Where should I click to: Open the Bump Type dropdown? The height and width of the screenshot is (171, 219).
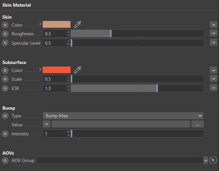(x=123, y=116)
